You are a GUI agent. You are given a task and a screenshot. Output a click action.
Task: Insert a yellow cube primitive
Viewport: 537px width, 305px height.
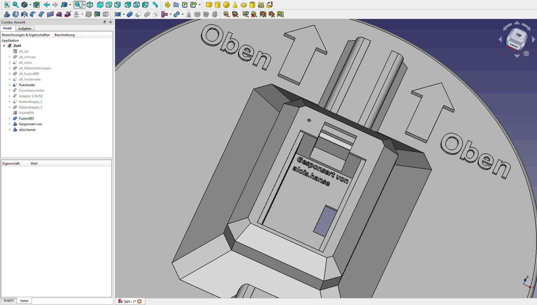209,5
